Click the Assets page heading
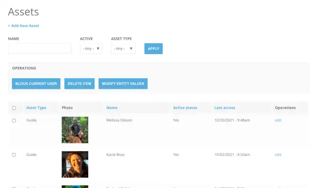The width and height of the screenshot is (318, 188). [23, 12]
